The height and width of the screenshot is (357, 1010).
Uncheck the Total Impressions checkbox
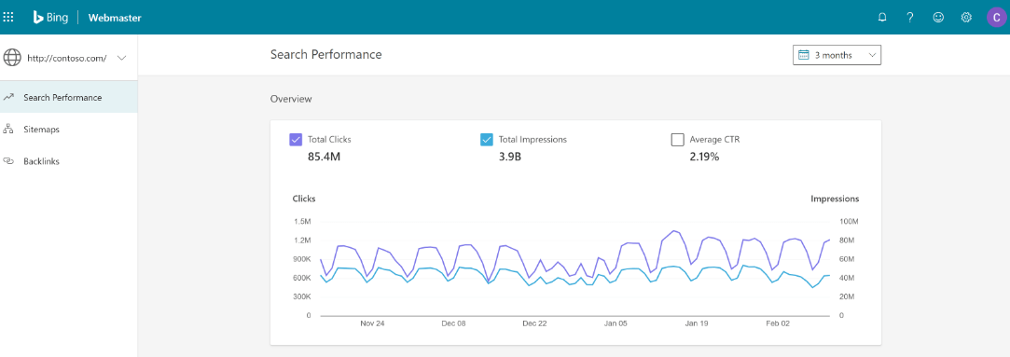pos(487,140)
